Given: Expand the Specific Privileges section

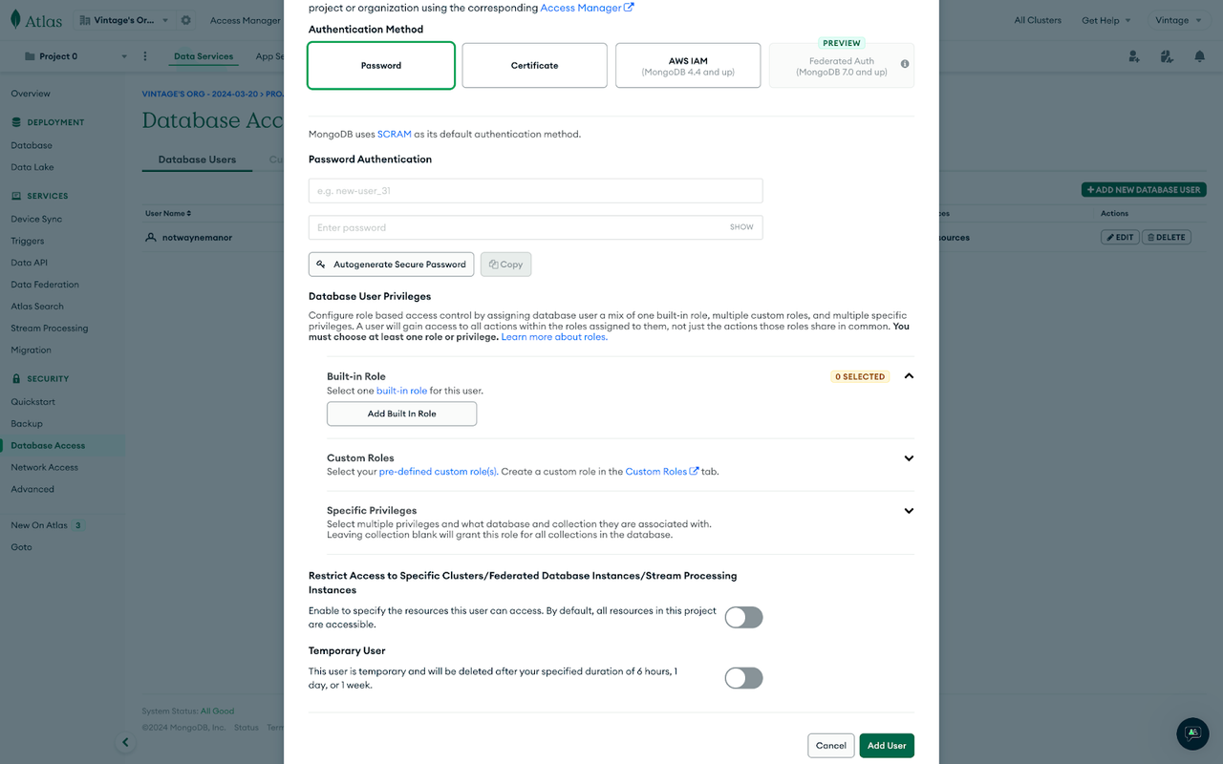Looking at the screenshot, I should (x=909, y=510).
